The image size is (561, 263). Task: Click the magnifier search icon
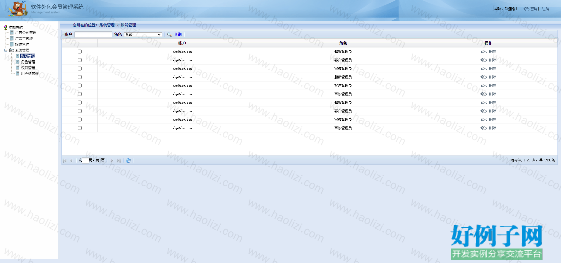(x=169, y=35)
